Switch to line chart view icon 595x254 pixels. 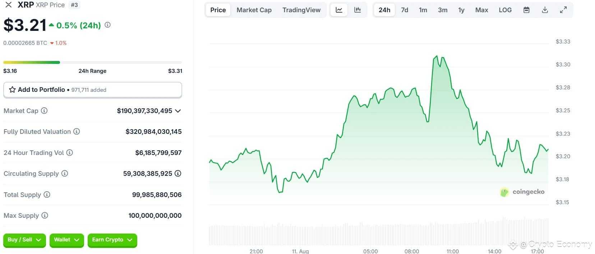(x=339, y=10)
